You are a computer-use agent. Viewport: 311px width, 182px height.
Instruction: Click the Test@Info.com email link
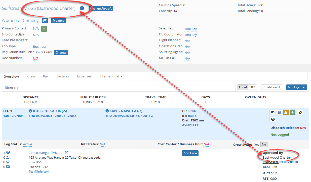[39, 172]
